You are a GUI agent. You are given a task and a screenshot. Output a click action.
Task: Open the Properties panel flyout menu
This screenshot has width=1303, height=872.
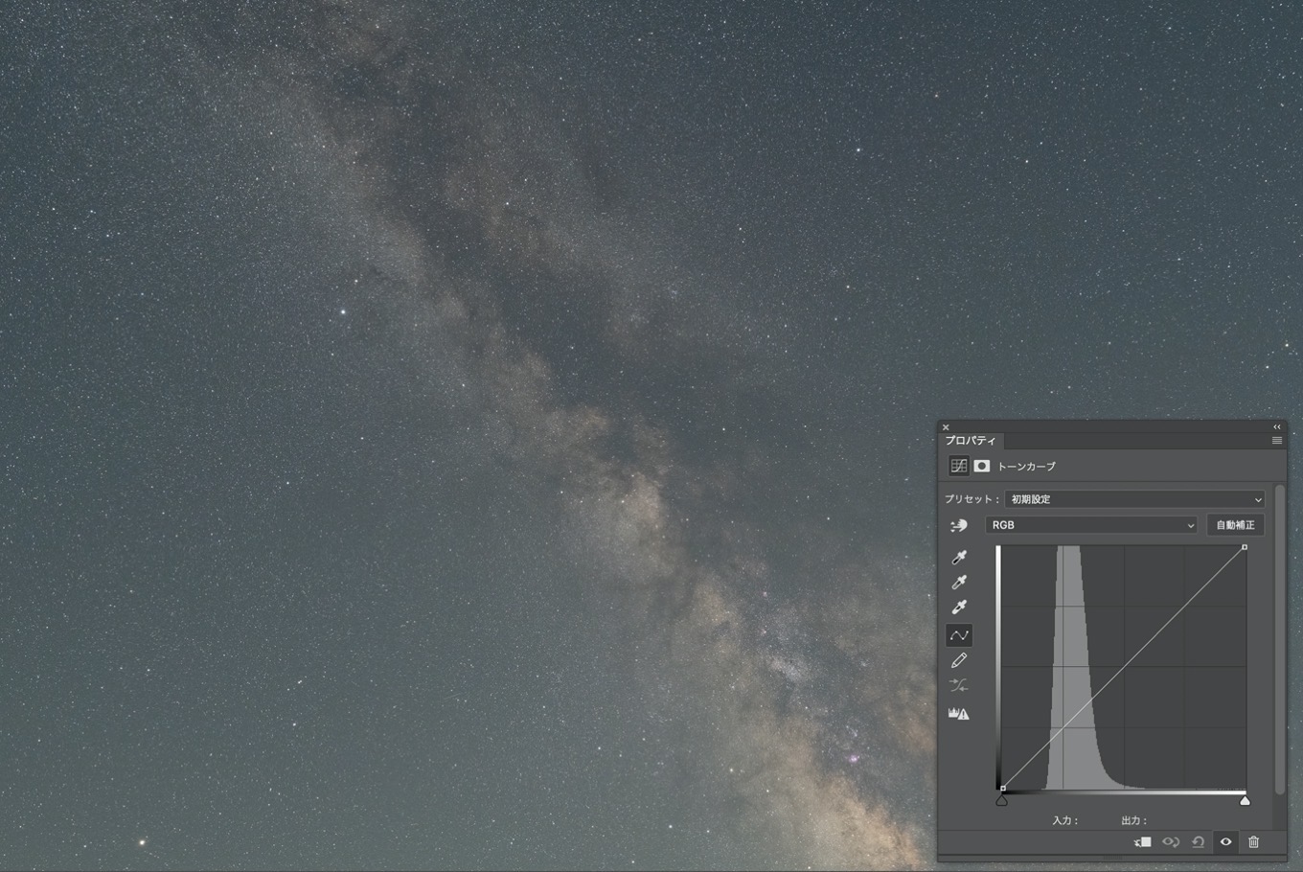1276,441
